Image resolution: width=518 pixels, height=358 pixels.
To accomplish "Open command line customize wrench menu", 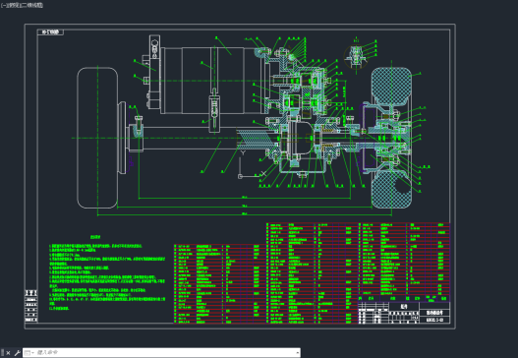I will pyautogui.click(x=17, y=353).
